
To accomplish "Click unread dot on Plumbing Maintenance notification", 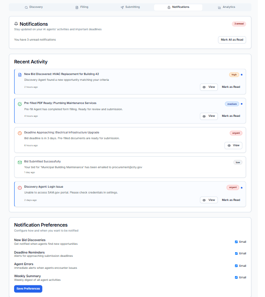I will pyautogui.click(x=242, y=104).
